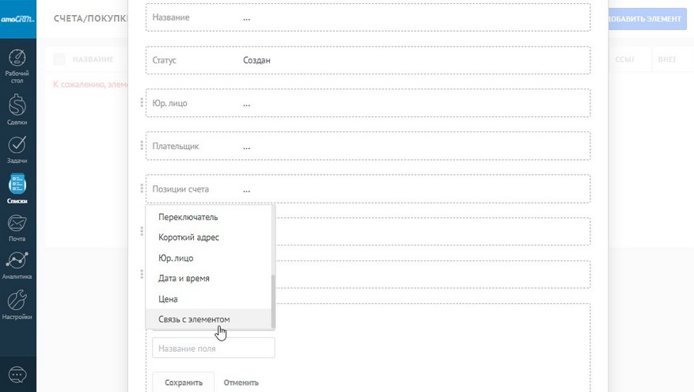Pick Юр. лицо in field type list
Viewport: 694px width, 392px height.
pos(176,258)
